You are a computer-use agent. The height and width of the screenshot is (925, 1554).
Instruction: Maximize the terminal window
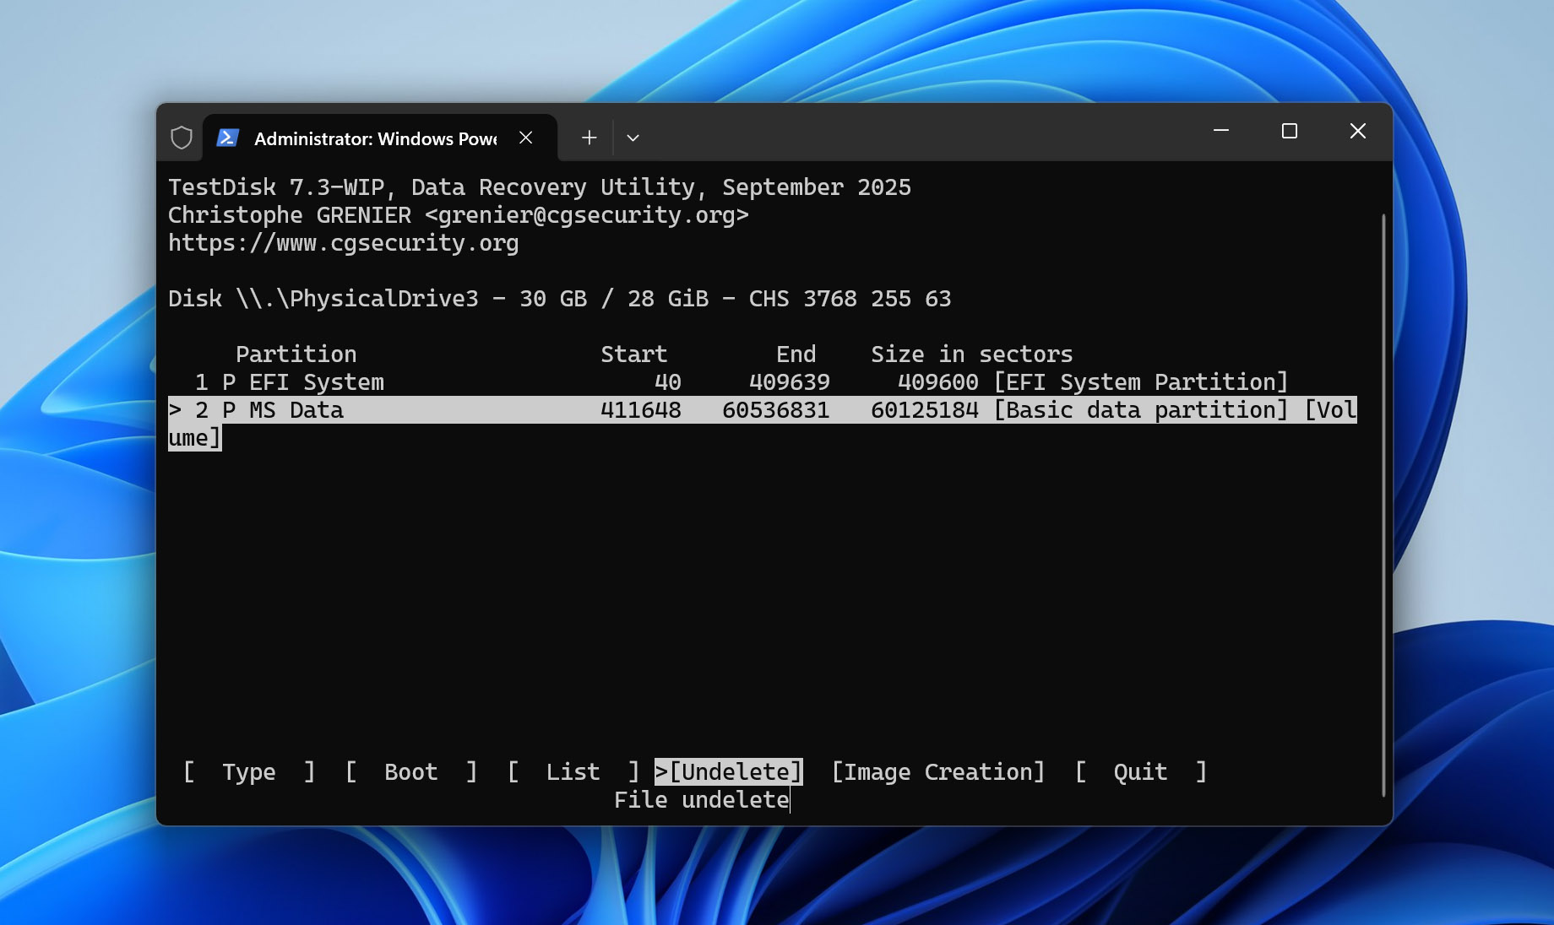[1290, 131]
